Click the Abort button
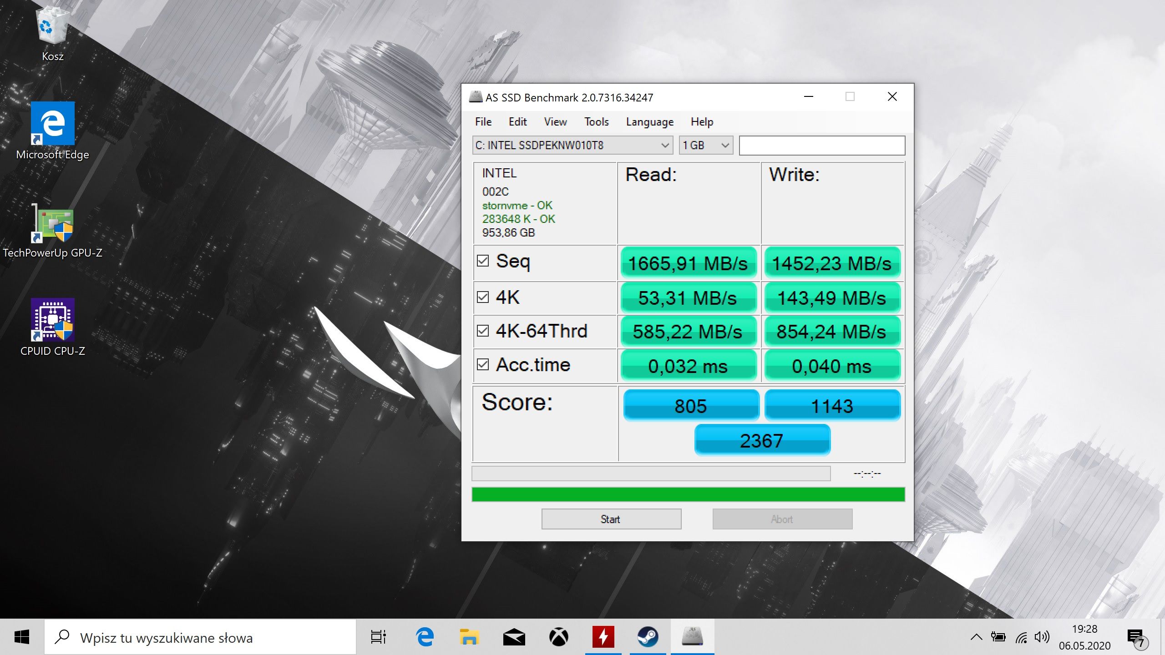 pyautogui.click(x=782, y=519)
